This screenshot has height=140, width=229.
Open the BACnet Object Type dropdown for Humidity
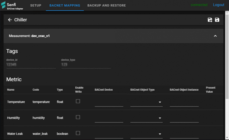146,118
